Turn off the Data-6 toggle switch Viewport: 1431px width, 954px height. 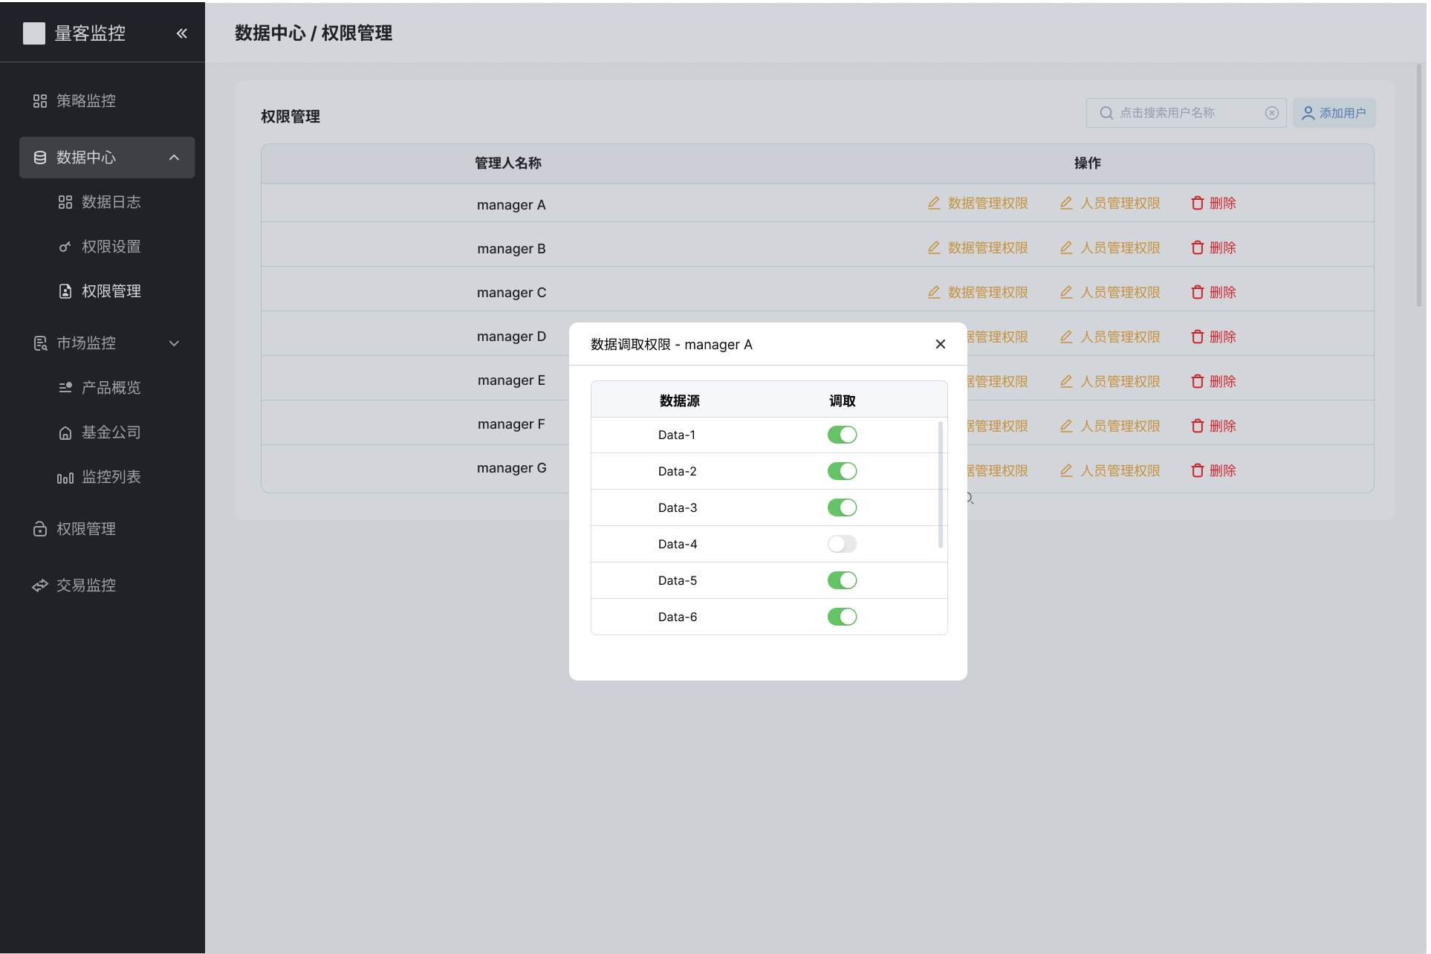pos(842,617)
